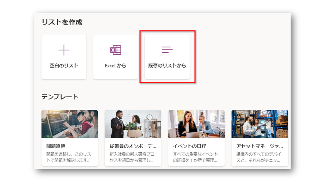
Task: Open the 問題追跡 template thumbnail image
Action: [70, 124]
